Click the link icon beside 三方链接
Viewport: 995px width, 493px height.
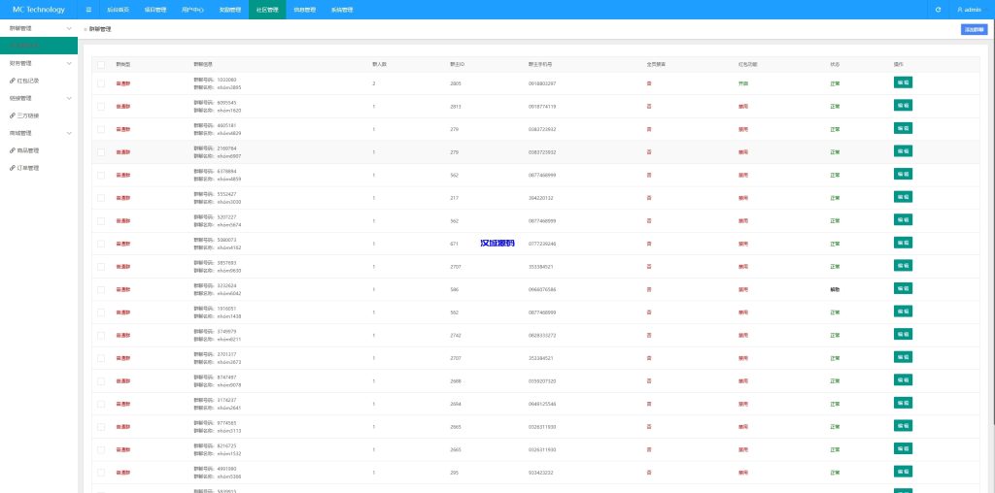pos(13,115)
